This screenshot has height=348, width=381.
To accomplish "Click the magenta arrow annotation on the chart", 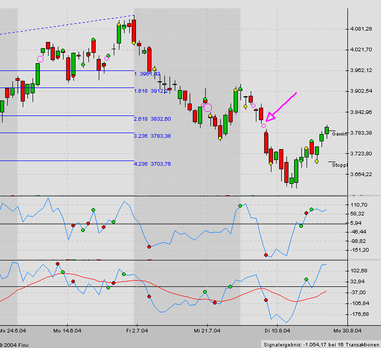I will [283, 106].
